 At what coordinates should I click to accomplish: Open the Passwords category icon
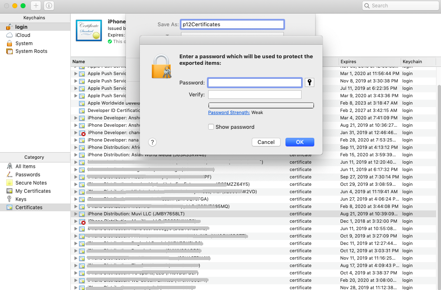(9, 174)
